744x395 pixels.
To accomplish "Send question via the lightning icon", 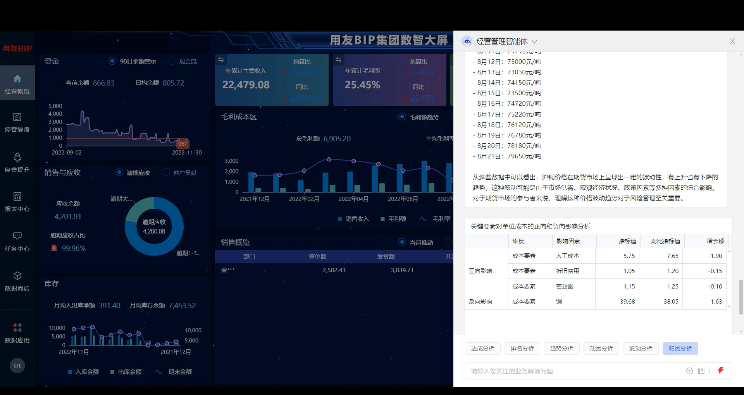I will point(720,371).
